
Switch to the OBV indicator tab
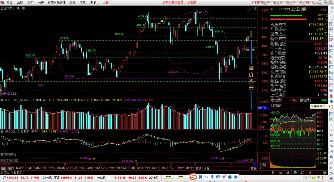[x=83, y=168]
